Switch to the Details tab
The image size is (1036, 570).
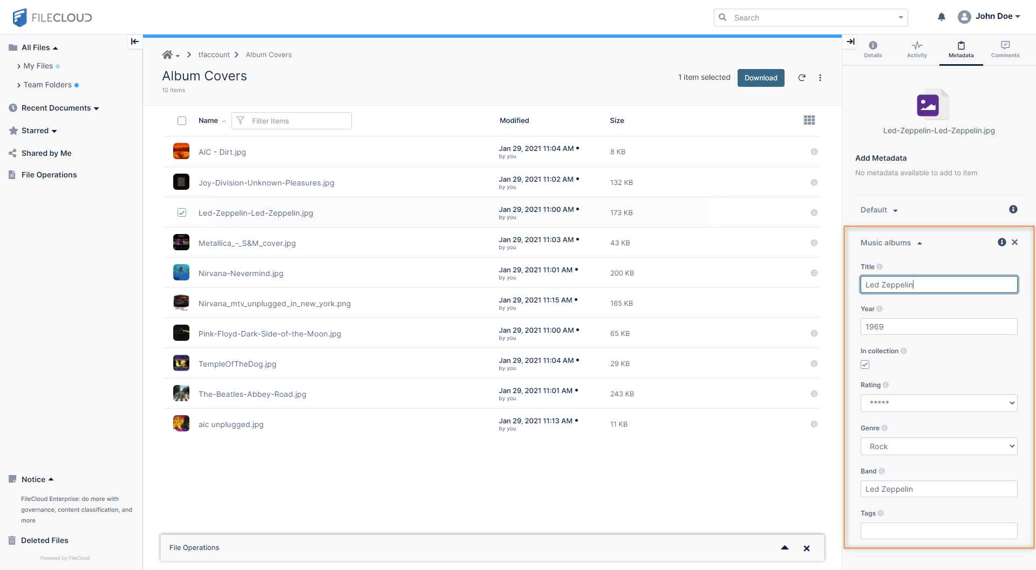[873, 49]
